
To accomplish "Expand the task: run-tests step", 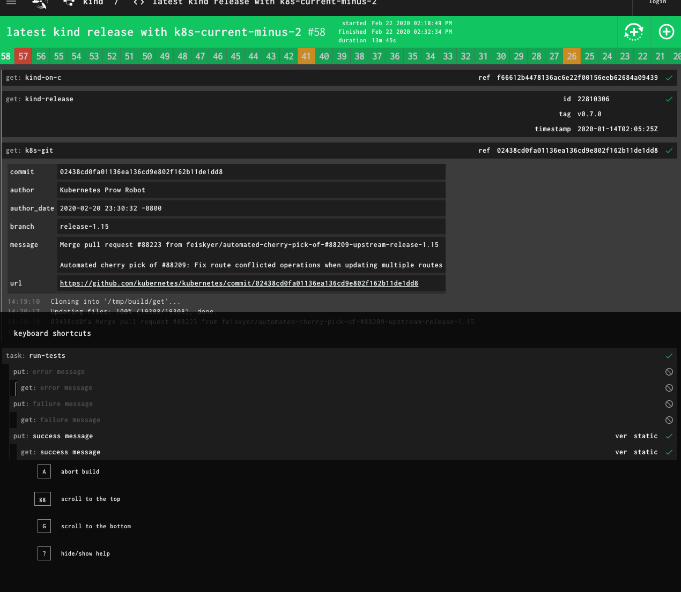I will (339, 356).
